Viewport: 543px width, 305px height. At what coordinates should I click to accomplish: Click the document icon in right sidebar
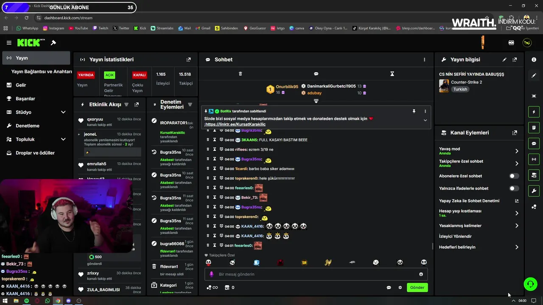(x=534, y=128)
